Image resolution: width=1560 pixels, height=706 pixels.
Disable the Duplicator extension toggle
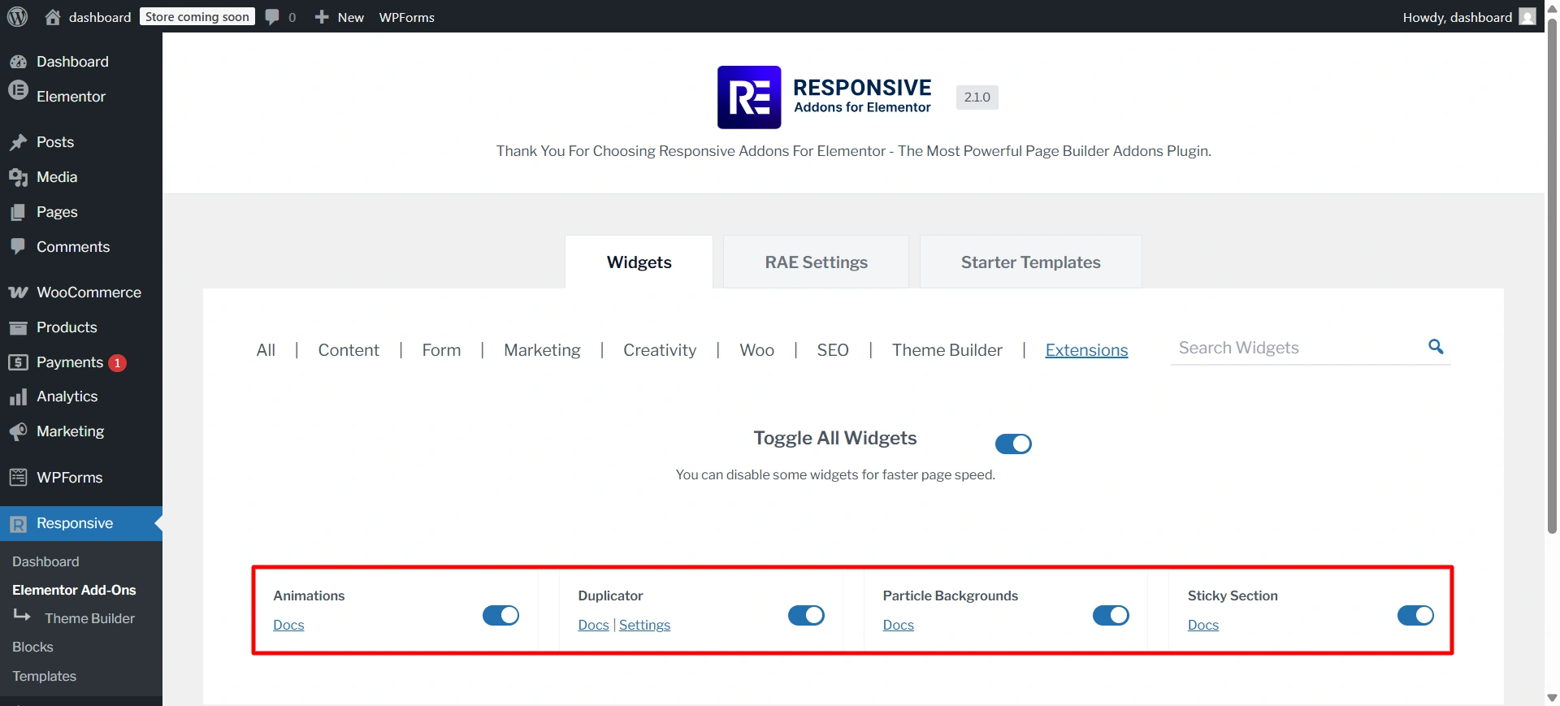(806, 615)
